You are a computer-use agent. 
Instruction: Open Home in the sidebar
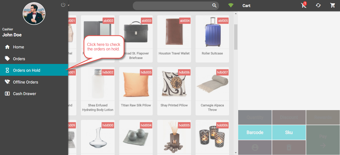pyautogui.click(x=34, y=47)
